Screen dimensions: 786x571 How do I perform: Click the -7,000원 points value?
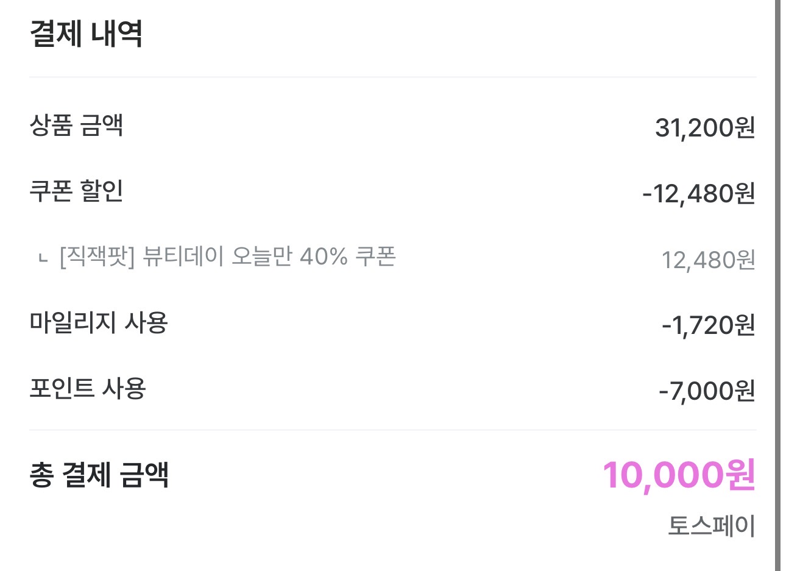tap(707, 391)
